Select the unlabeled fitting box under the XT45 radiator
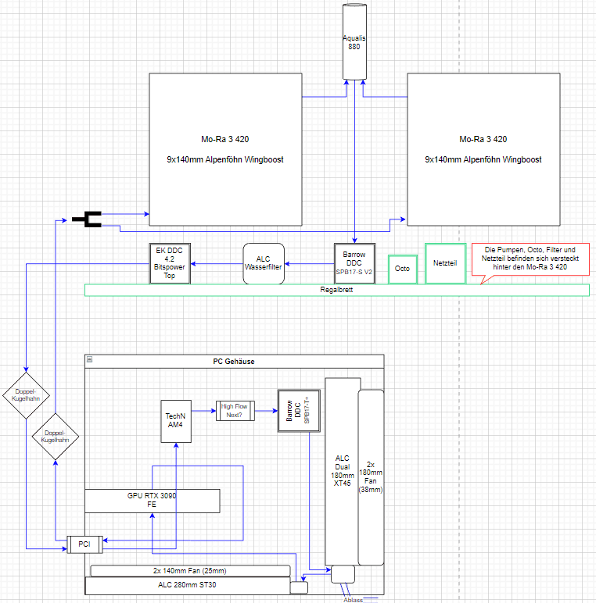The height and width of the screenshot is (603, 596). click(x=343, y=574)
